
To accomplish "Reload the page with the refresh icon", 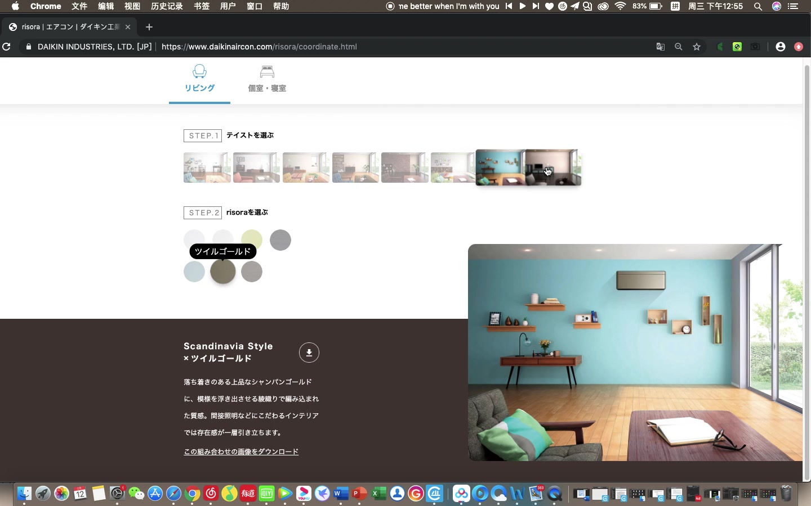I will click(7, 47).
